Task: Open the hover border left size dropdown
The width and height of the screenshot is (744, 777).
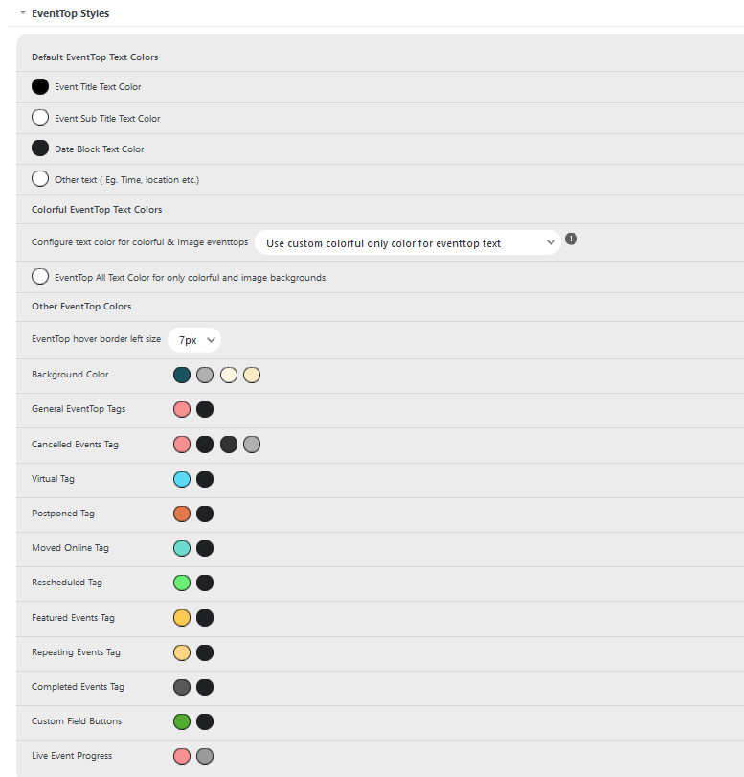Action: point(194,340)
